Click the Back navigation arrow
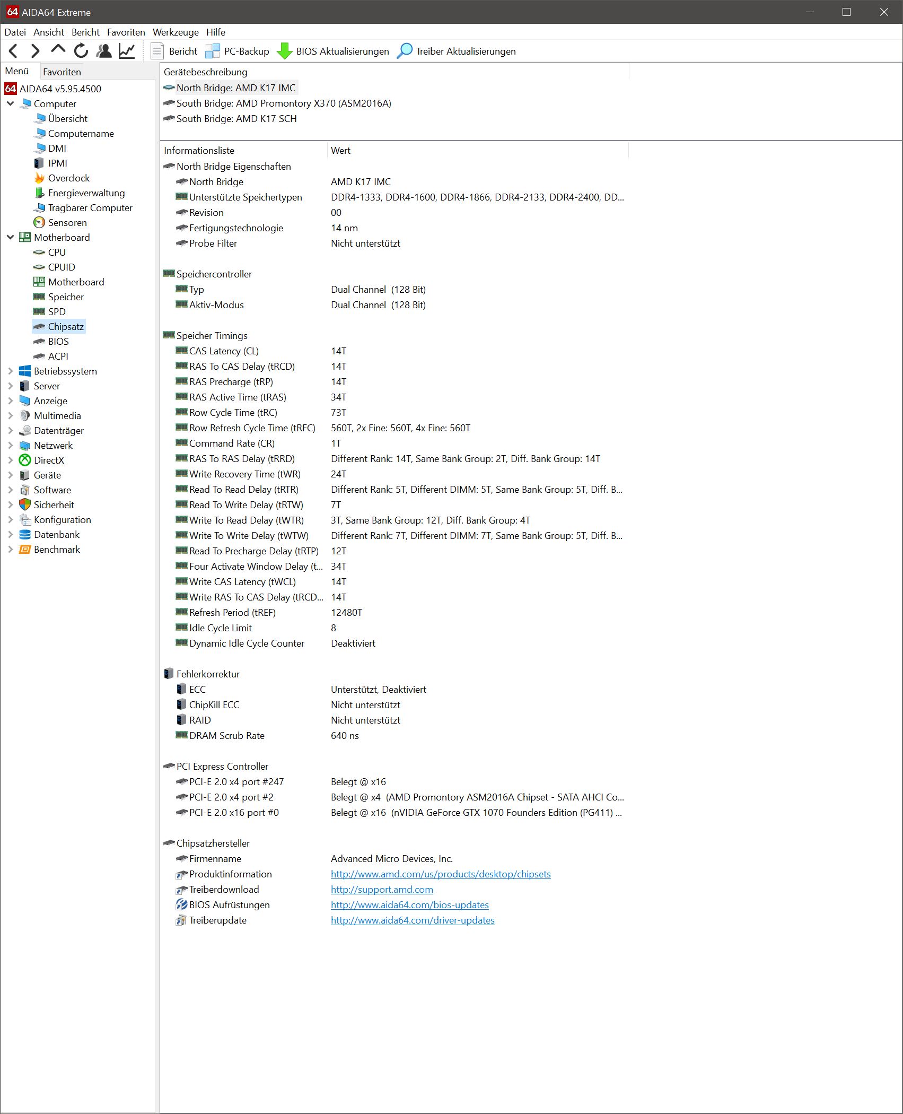This screenshot has width=903, height=1114. point(14,51)
